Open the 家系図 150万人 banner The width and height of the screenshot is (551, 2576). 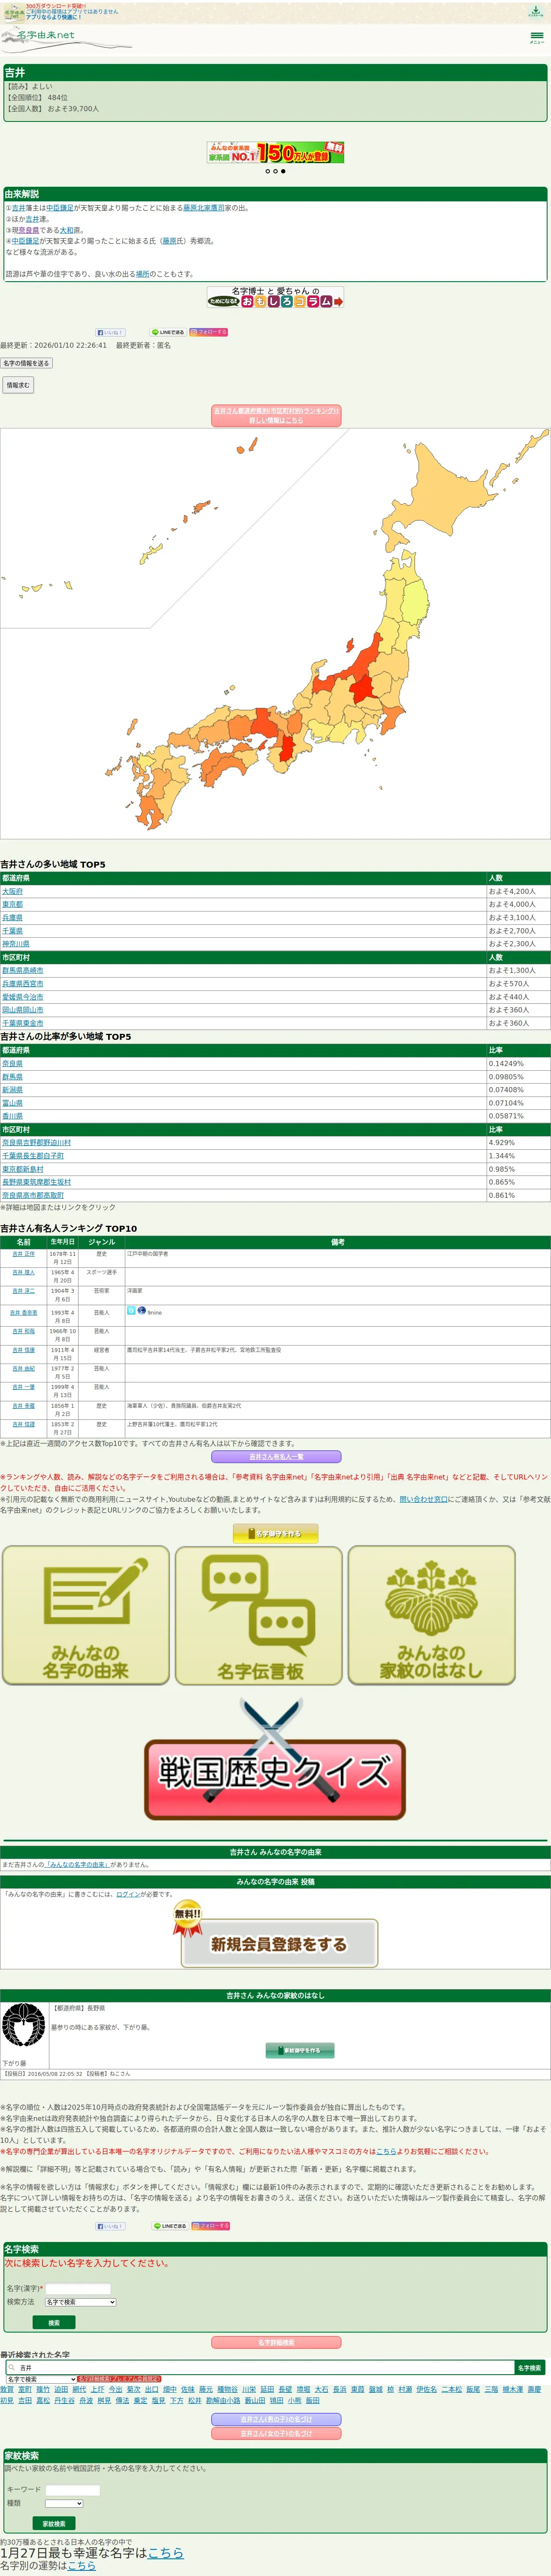click(x=275, y=152)
